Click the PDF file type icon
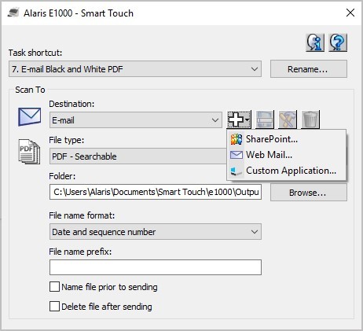This screenshot has height=331, width=363. point(29,152)
